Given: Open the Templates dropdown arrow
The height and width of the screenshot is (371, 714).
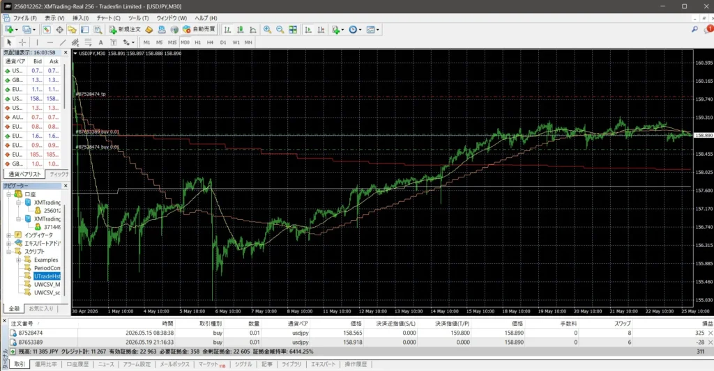Looking at the screenshot, I should [377, 29].
